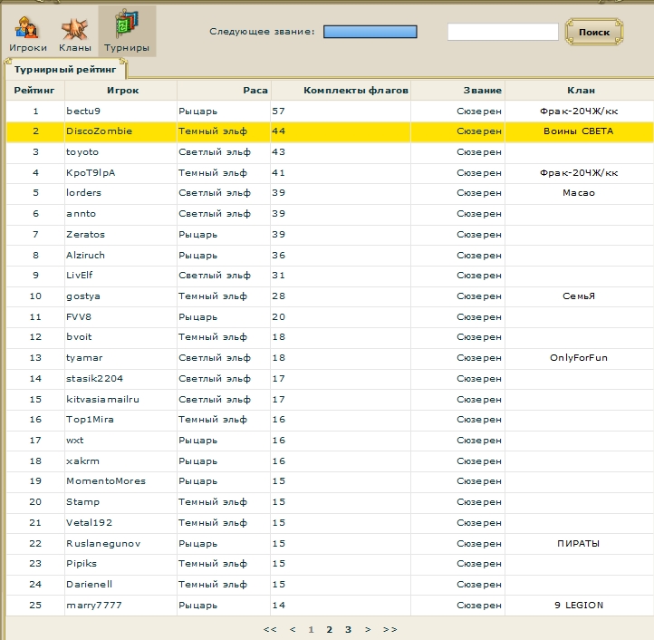Click player name Darienell

pos(90,585)
